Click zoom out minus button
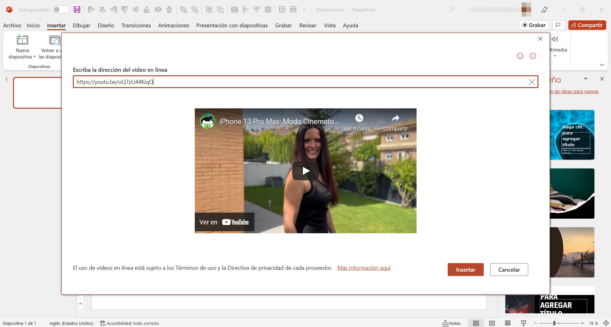 click(x=536, y=323)
